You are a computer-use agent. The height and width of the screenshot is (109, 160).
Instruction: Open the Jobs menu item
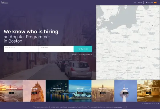(134, 3)
